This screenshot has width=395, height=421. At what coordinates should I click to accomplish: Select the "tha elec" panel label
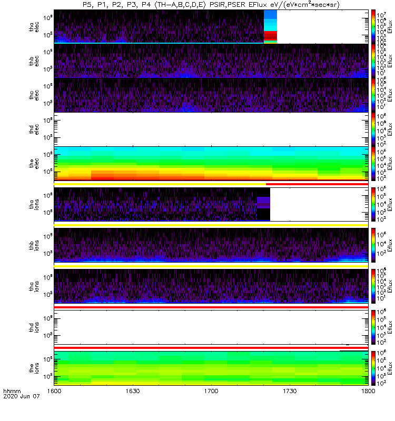[x=34, y=27]
